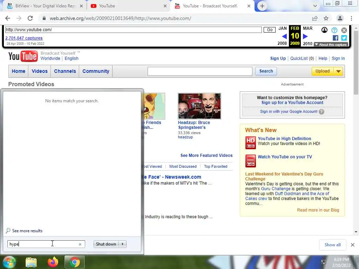Go to previous capture with blue left arrow
Image resolution: width=359 pixels, height=269 pixels.
coord(284,36)
